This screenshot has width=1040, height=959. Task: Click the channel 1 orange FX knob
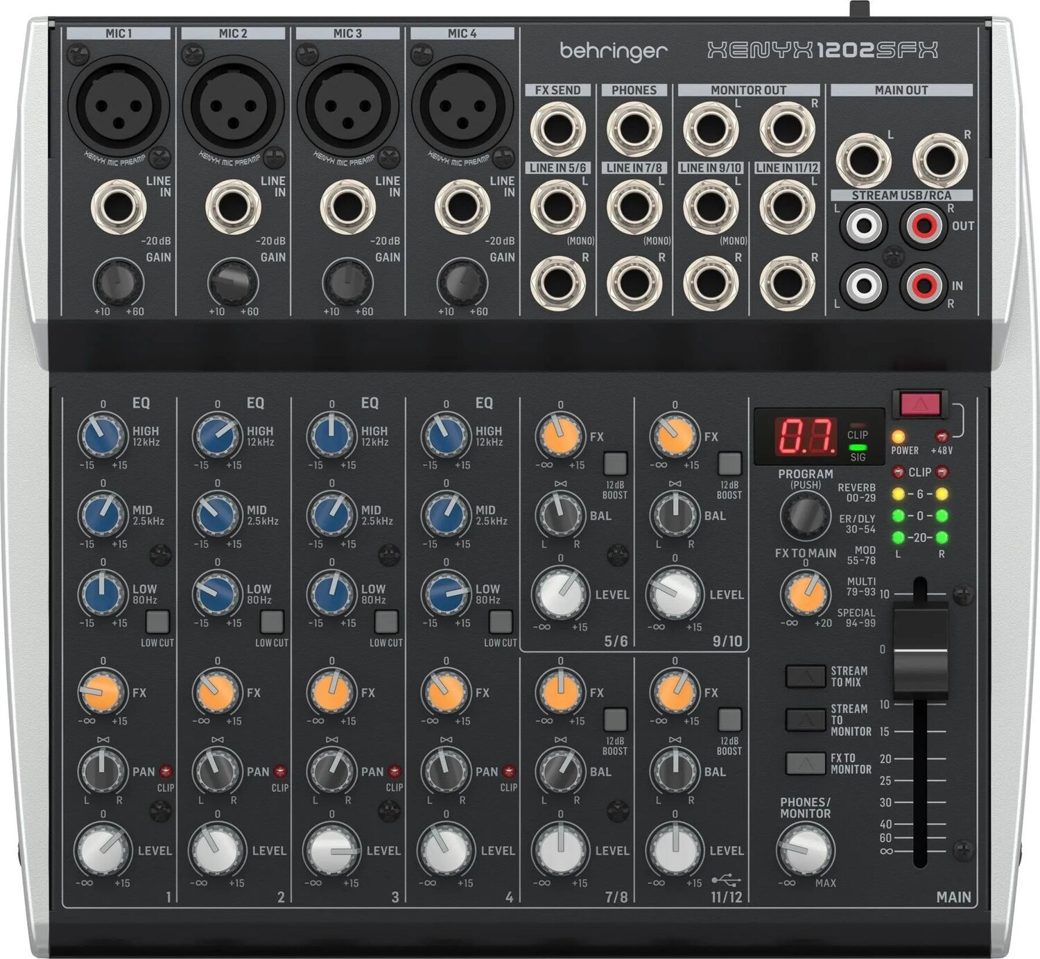click(103, 692)
